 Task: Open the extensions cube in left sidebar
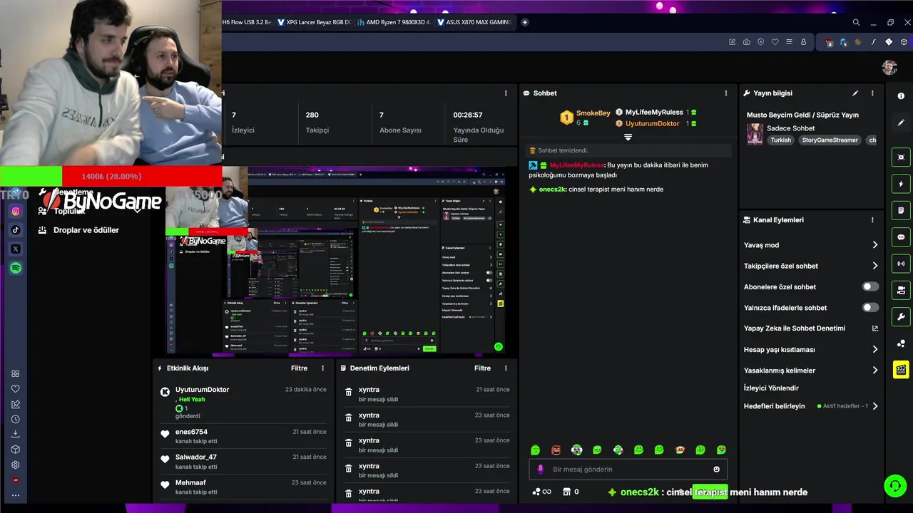(x=16, y=450)
